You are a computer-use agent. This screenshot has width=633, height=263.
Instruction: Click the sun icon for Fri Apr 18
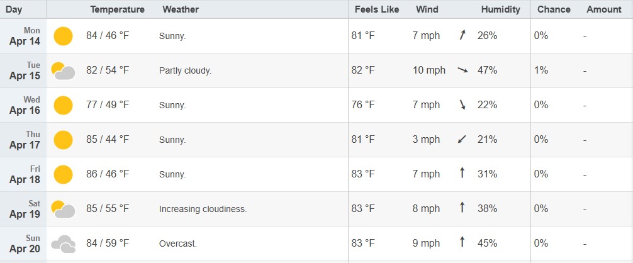click(x=63, y=175)
